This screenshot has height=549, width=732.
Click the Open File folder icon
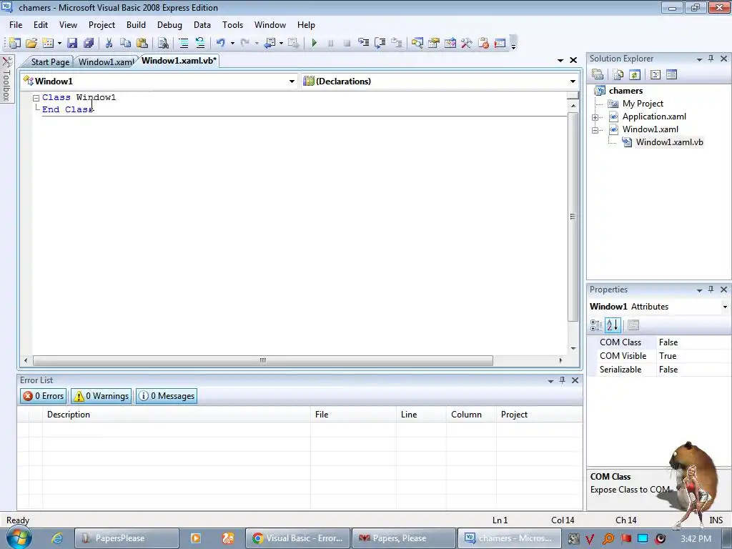tap(31, 43)
